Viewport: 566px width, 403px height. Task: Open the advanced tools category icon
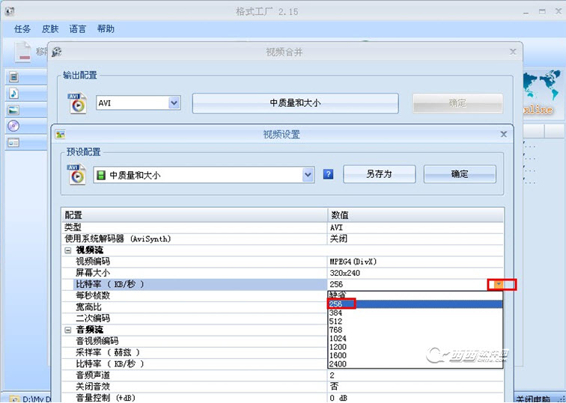[13, 143]
